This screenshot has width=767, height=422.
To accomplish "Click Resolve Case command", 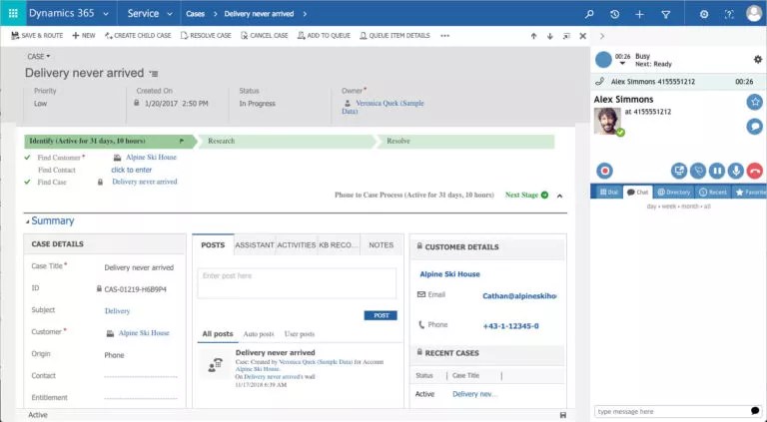I will (x=206, y=36).
